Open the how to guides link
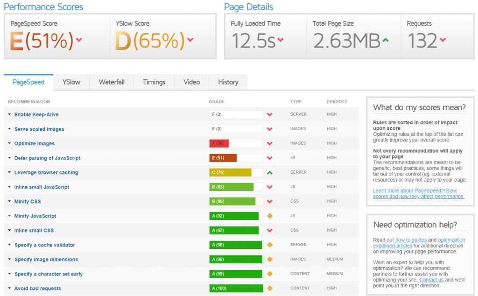Image resolution: width=478 pixels, height=296 pixels. [x=411, y=240]
